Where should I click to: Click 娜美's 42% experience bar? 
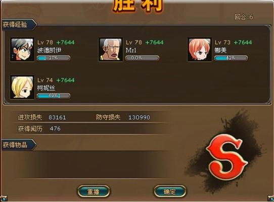(231, 58)
